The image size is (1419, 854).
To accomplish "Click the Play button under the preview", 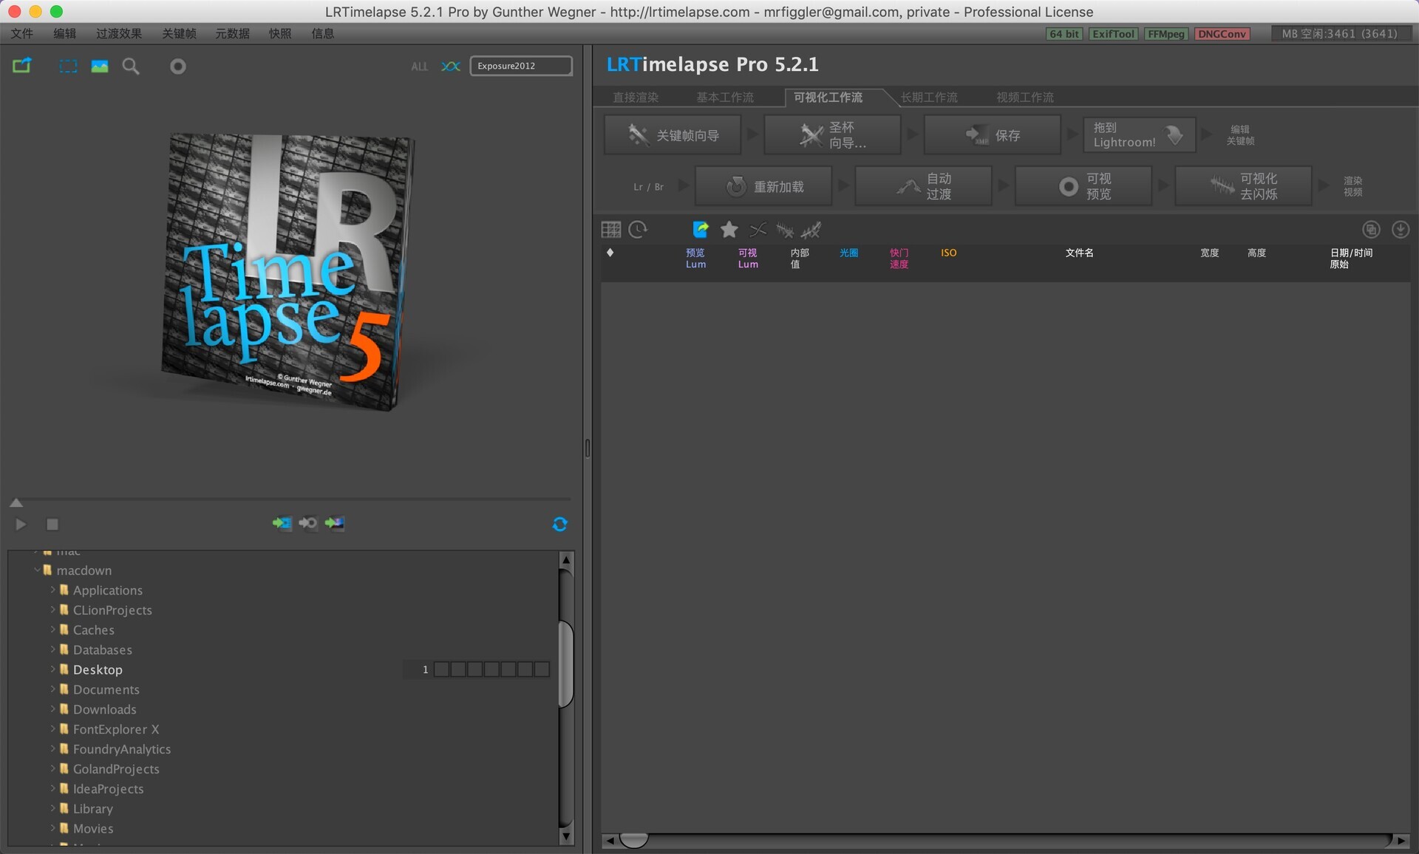I will 21,524.
